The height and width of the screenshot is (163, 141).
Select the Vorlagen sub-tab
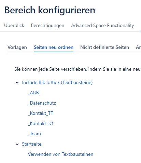17,47
